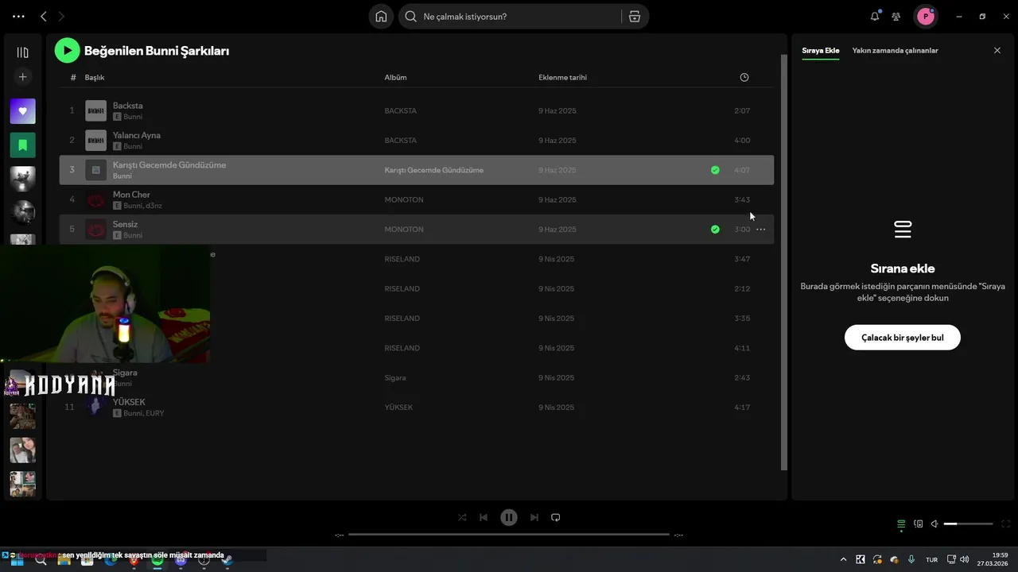The height and width of the screenshot is (572, 1018).
Task: Select Karıştı Gecemde Gündüzüme track row
Action: click(x=416, y=170)
